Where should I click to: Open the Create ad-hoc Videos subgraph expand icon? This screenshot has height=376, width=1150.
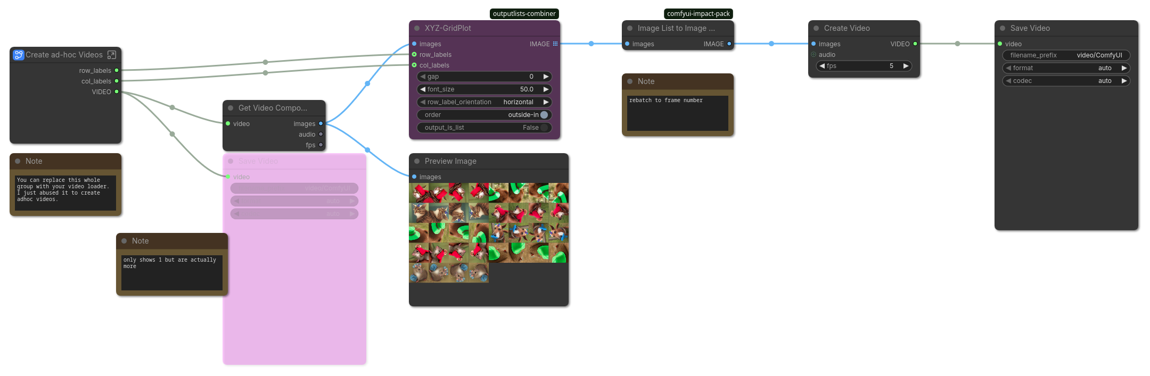click(x=112, y=55)
